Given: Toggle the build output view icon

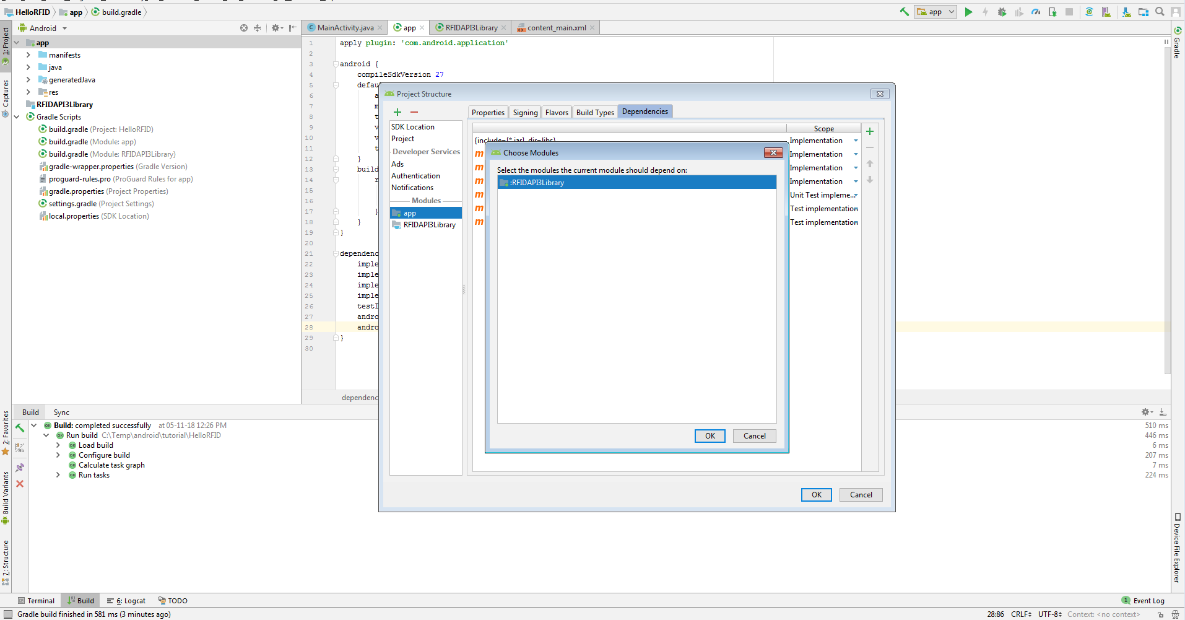Looking at the screenshot, I should click(20, 448).
